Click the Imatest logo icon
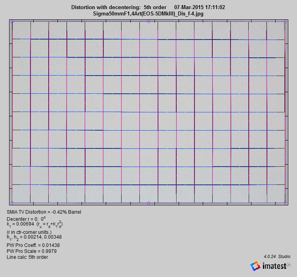This screenshot has width=297, height=277. [255, 266]
